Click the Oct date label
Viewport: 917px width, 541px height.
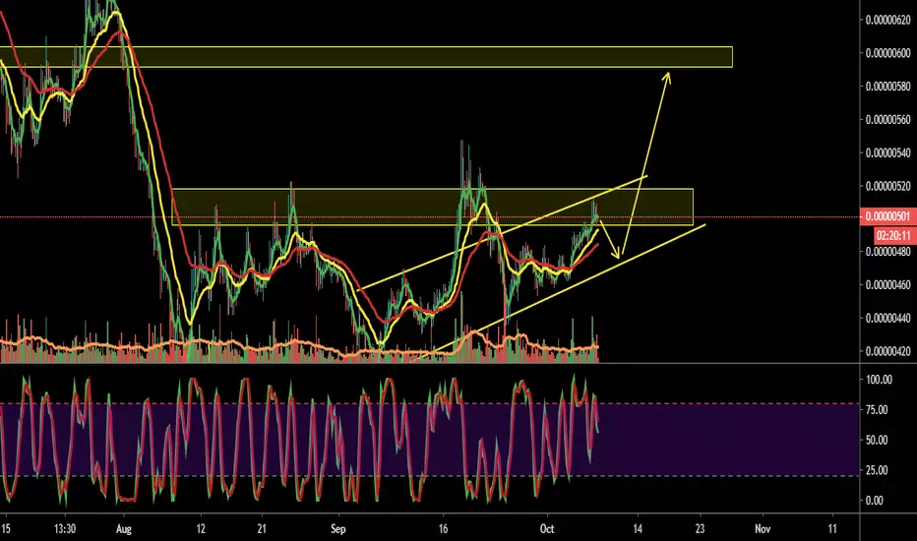coord(547,529)
